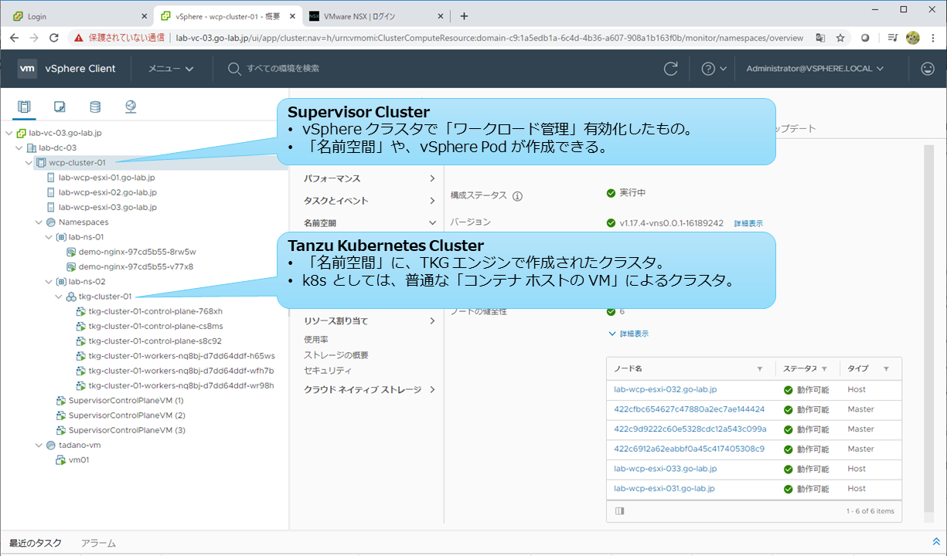Click info icon next to 構成ステータス
947x556 pixels.
tap(517, 196)
